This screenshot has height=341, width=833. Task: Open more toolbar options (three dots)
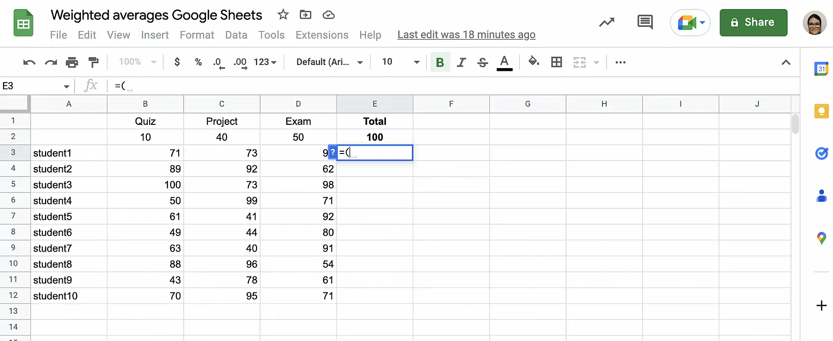[621, 62]
